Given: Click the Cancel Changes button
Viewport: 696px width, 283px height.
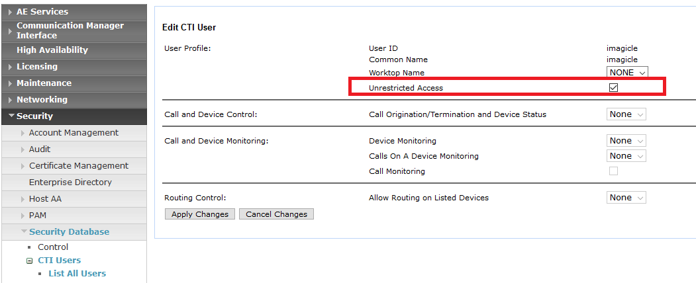Looking at the screenshot, I should 276,214.
